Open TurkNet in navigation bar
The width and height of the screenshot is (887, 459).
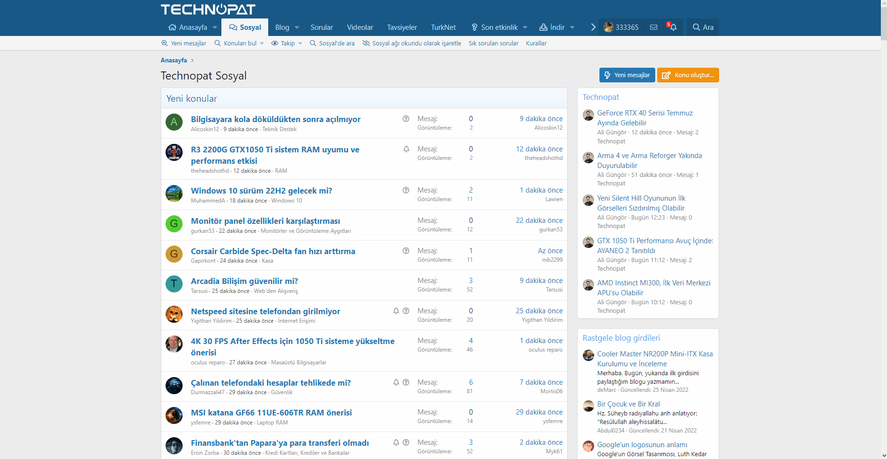tap(443, 27)
